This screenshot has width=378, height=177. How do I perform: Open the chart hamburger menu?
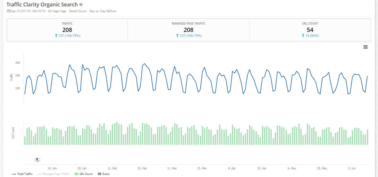tap(365, 47)
